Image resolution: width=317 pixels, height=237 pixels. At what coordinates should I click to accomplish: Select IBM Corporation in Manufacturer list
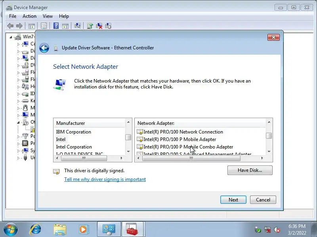point(74,132)
